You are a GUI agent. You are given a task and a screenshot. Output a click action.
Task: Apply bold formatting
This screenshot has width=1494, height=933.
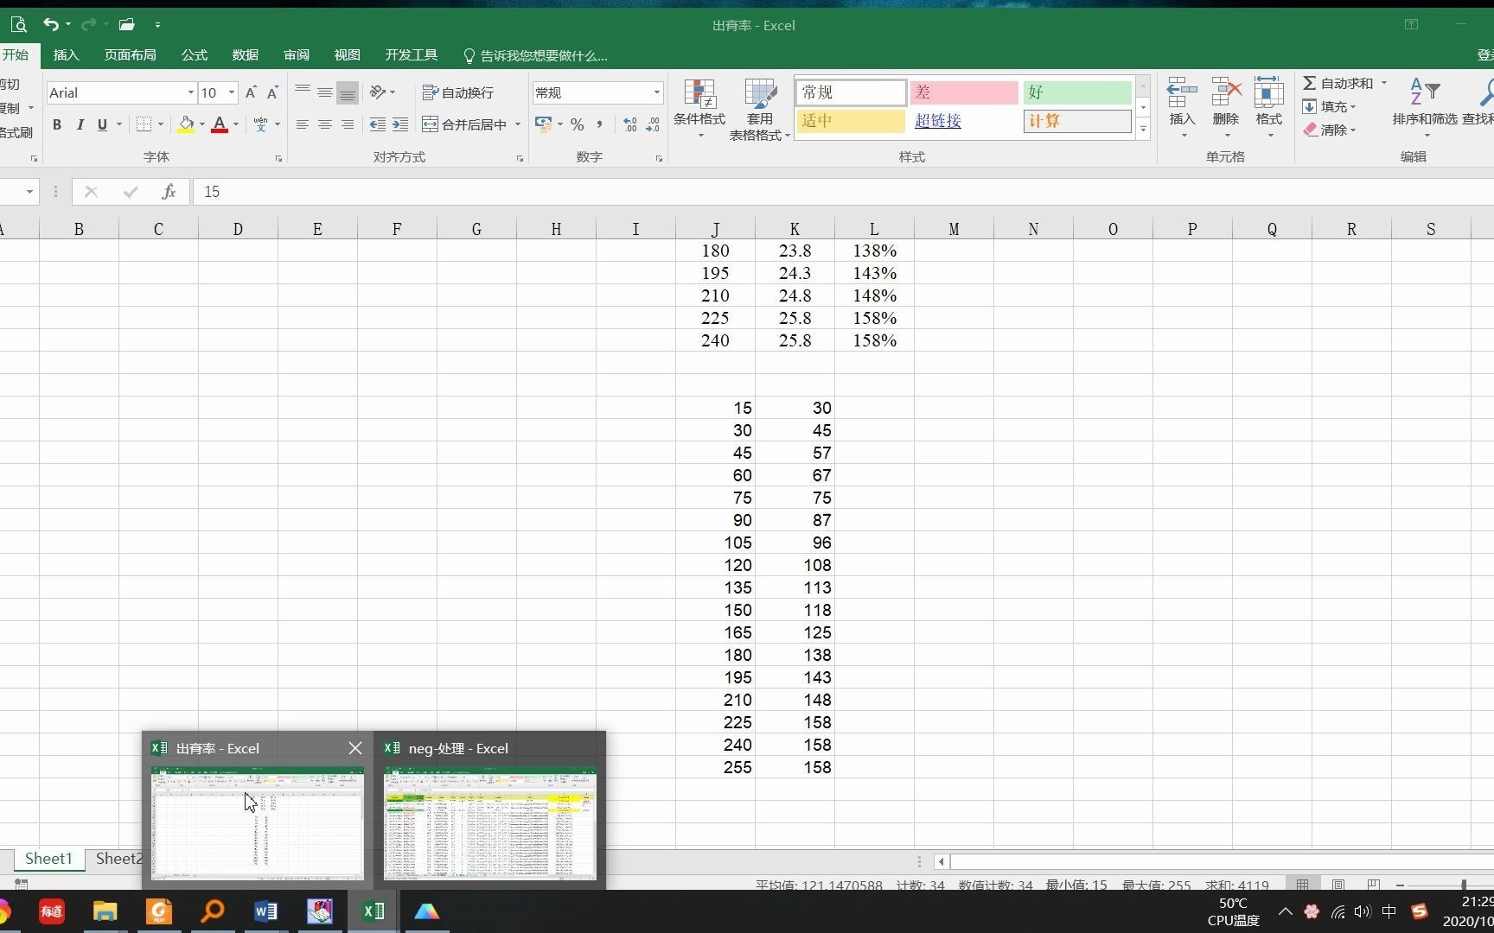point(57,124)
